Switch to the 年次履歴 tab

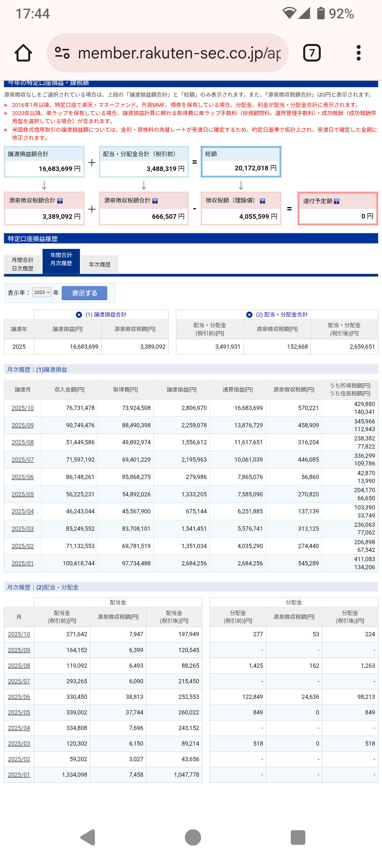99,264
